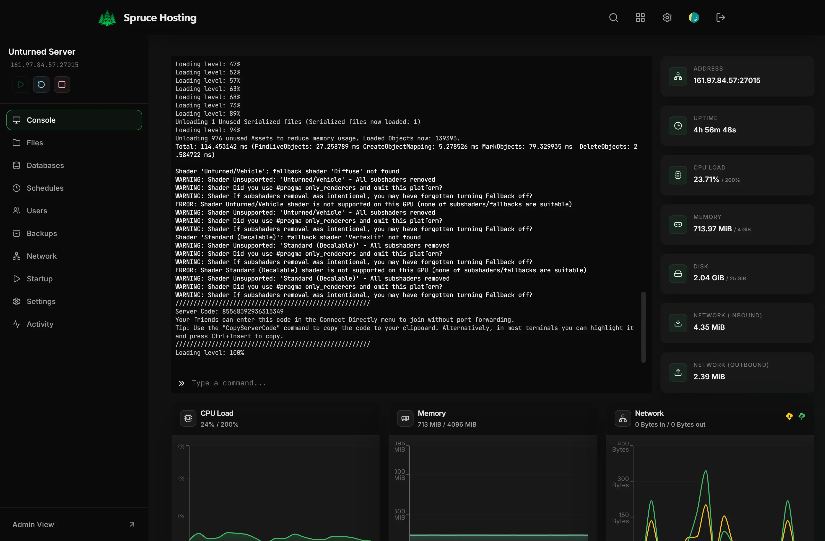This screenshot has height=541, width=825.
Task: Open server Settings in sidebar
Action: point(74,301)
